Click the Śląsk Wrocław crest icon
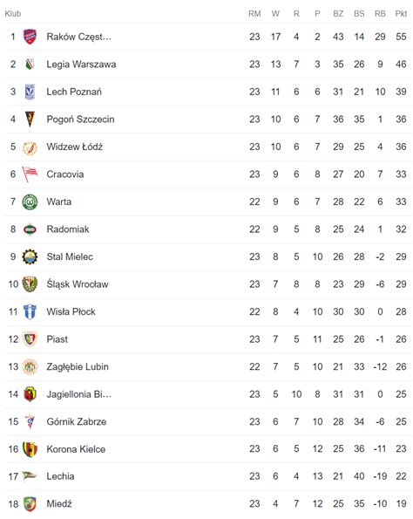Image resolution: width=413 pixels, height=519 pixels. (30, 284)
